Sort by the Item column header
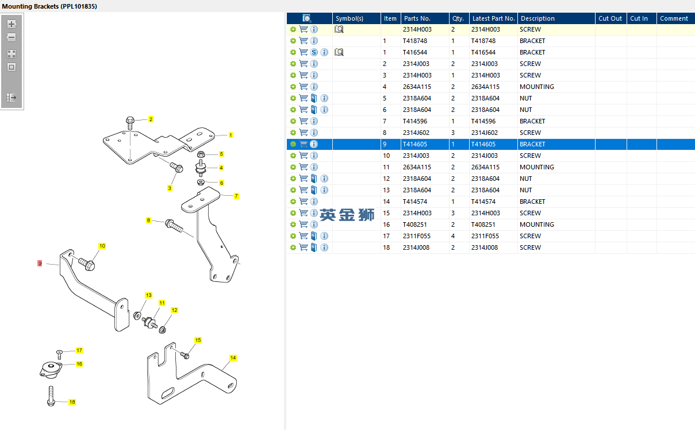This screenshot has height=430, width=695. [390, 18]
